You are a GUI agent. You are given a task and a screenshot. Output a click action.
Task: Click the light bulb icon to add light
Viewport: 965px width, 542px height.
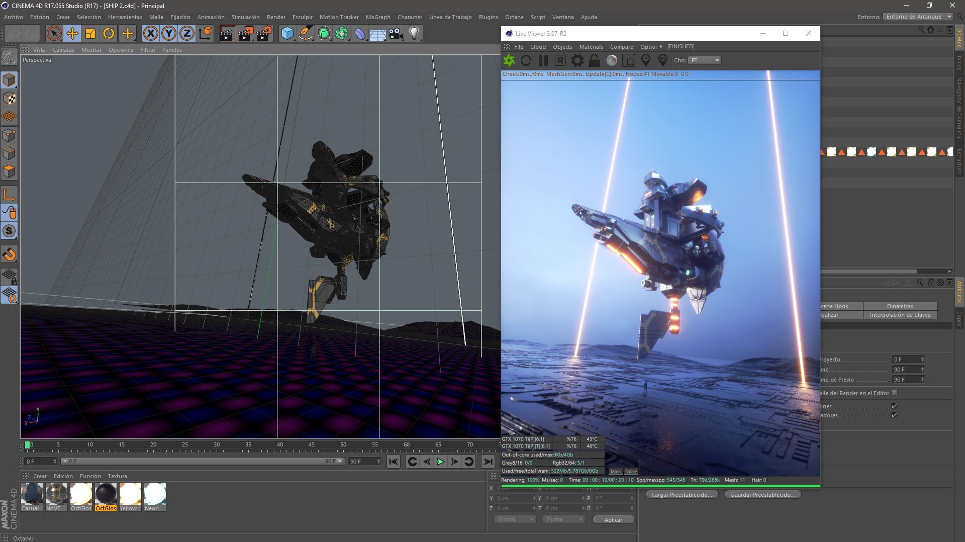(x=414, y=34)
